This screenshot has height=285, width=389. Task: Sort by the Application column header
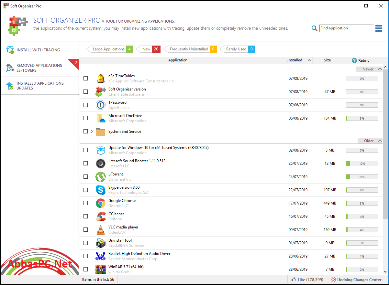click(178, 60)
